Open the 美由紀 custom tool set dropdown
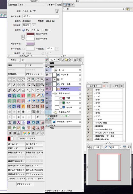The image size is (133, 194). [14, 60]
